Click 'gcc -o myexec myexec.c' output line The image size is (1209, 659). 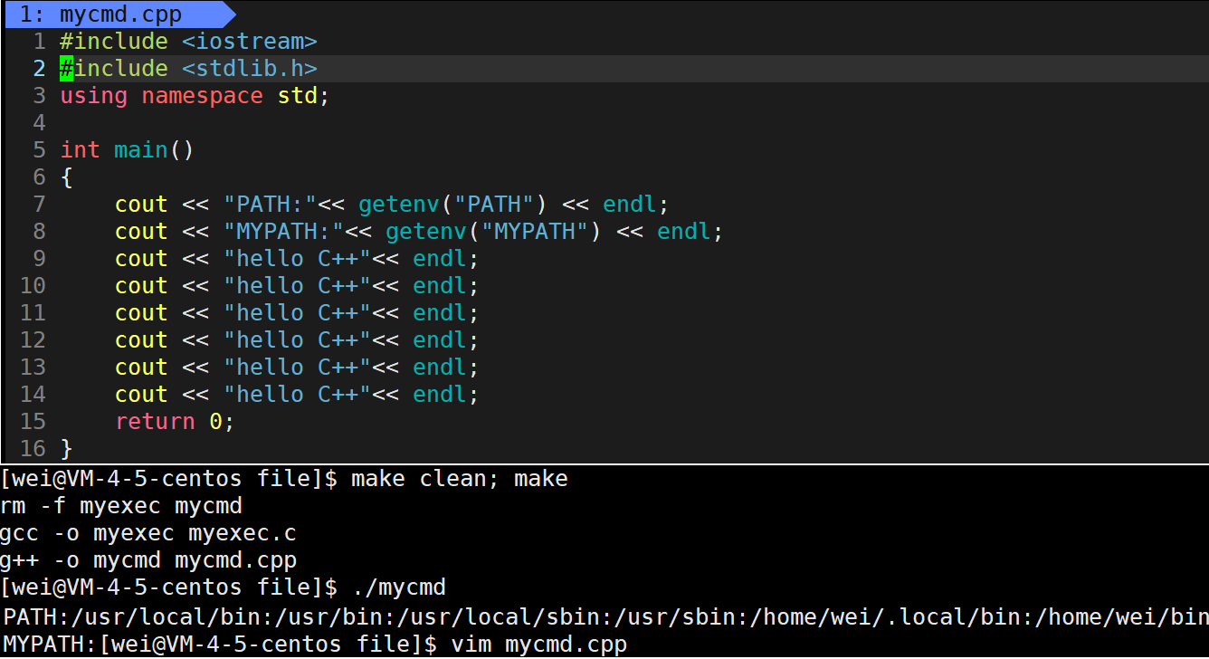[x=148, y=533]
